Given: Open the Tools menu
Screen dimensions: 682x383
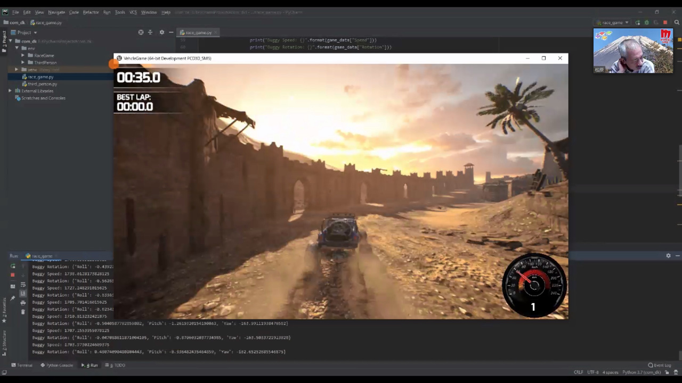Looking at the screenshot, I should (x=120, y=12).
